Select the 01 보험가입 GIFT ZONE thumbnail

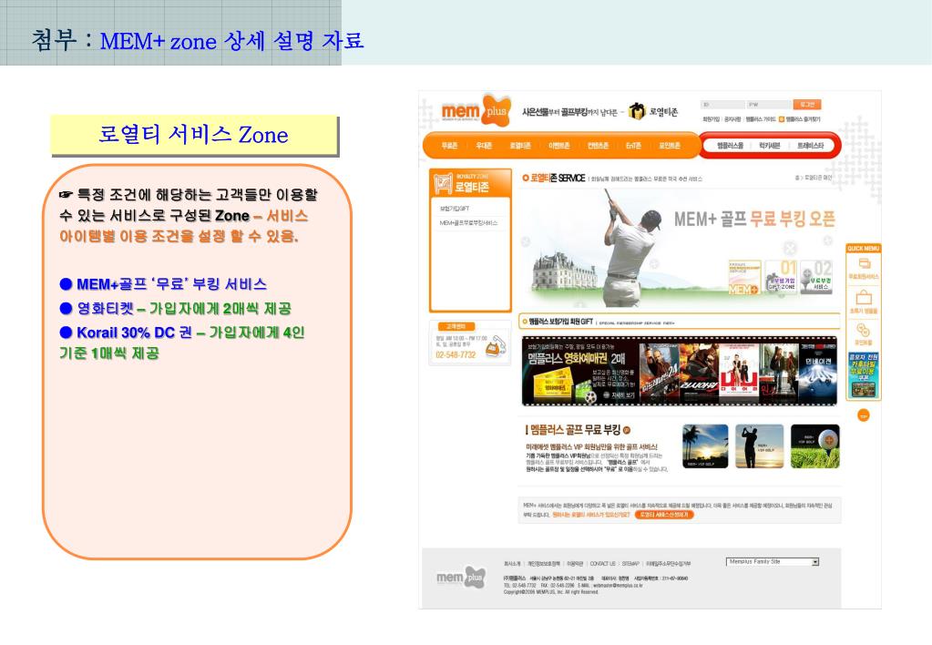point(781,277)
